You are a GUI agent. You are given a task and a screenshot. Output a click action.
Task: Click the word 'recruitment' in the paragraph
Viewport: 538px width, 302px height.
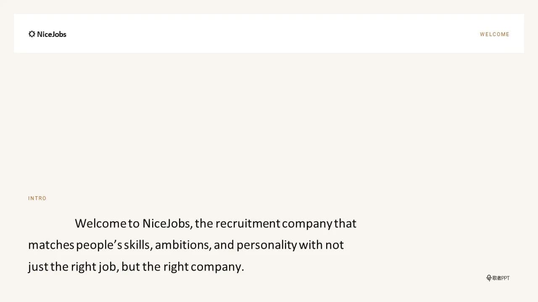248,224
